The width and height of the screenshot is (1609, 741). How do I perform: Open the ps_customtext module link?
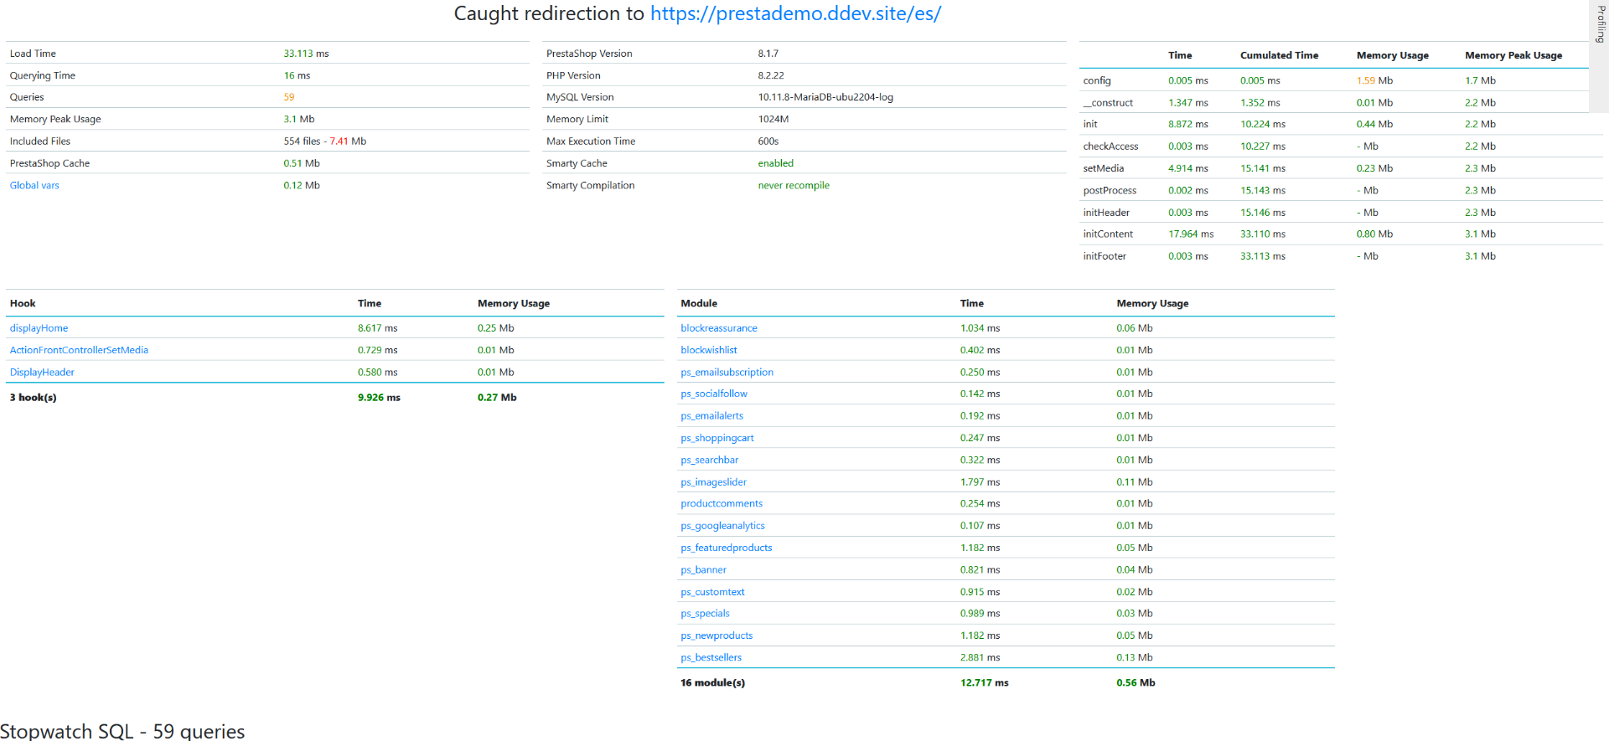(713, 592)
